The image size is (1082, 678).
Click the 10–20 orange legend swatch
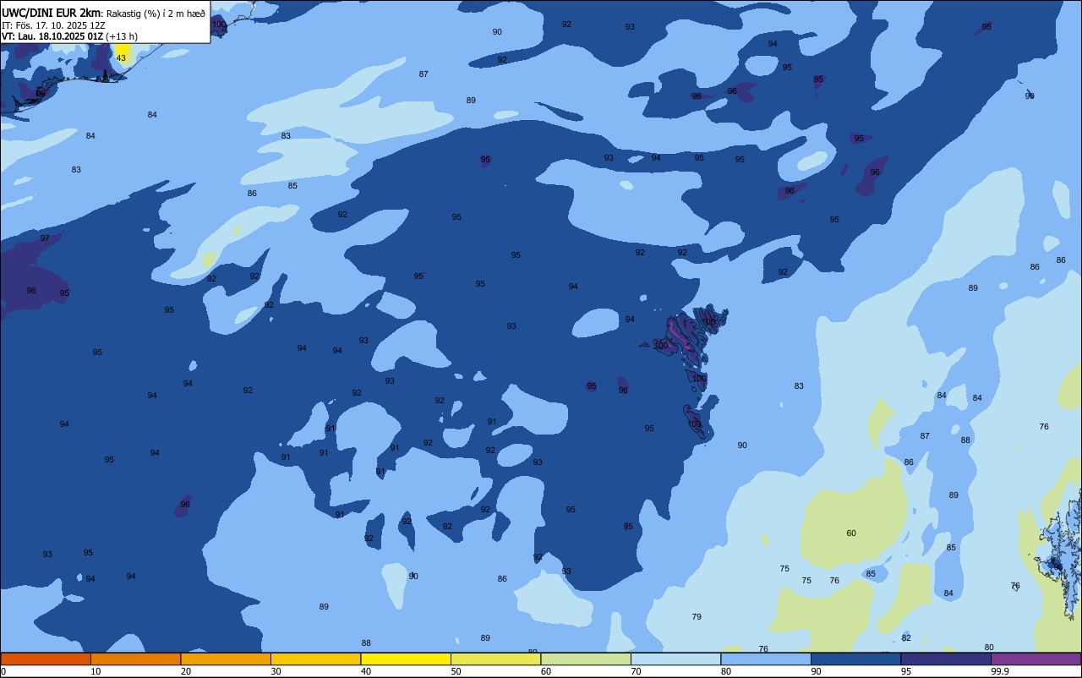coord(135,659)
